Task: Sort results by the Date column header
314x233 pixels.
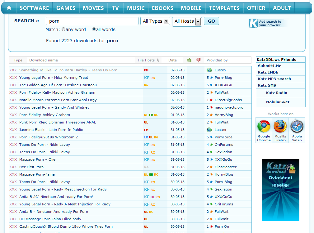Action: (172, 60)
